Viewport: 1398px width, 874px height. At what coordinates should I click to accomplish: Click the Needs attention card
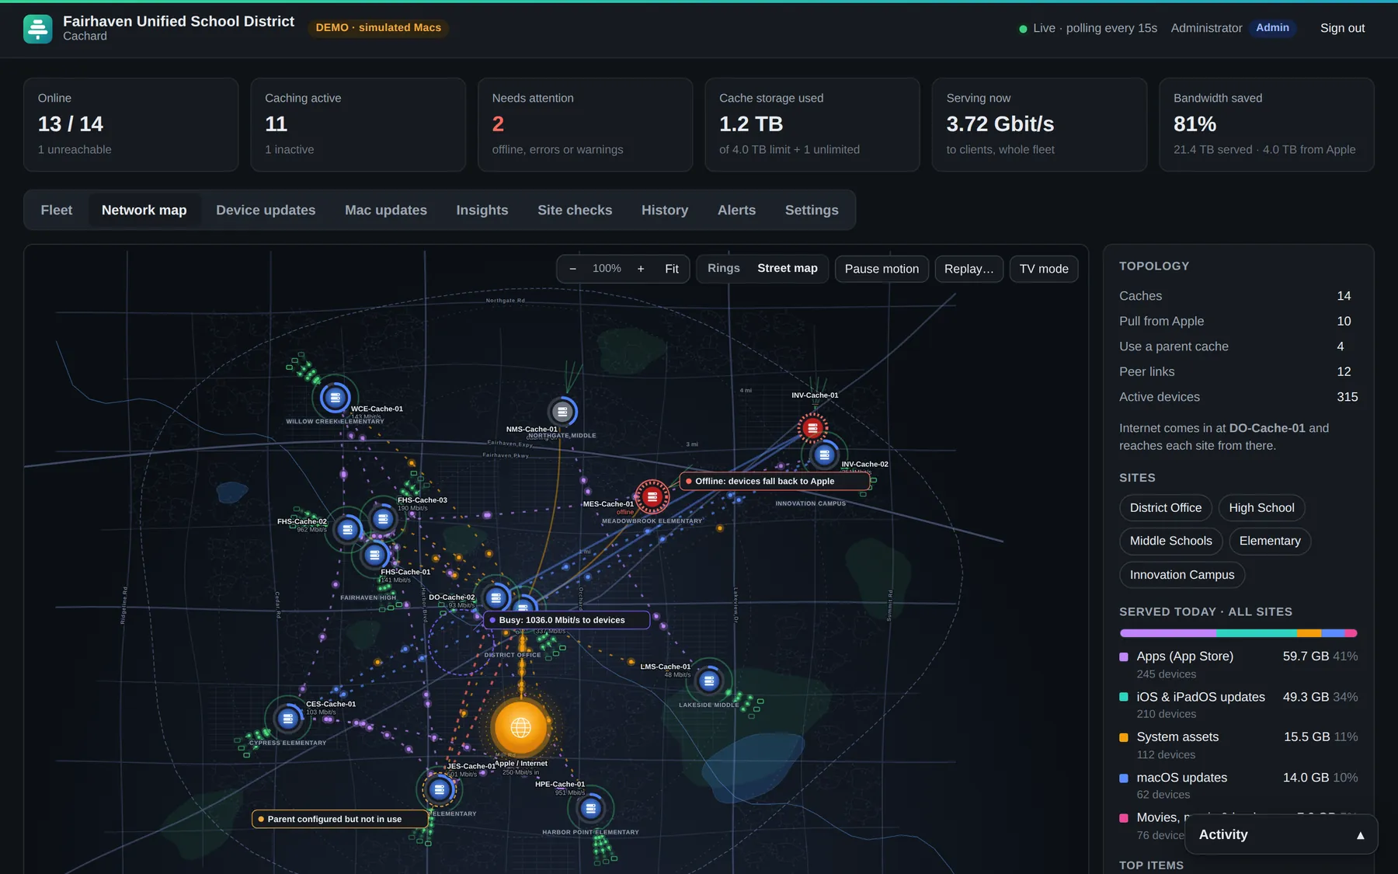[x=585, y=124]
